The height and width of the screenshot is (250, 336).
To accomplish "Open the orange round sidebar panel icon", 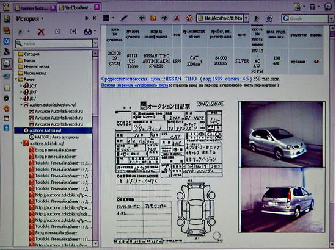I will 7,109.
